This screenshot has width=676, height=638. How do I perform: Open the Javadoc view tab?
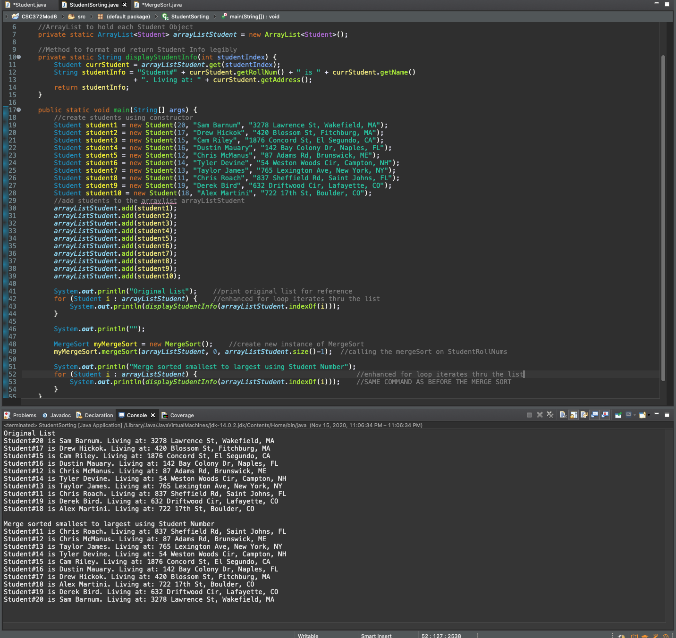[x=57, y=415]
